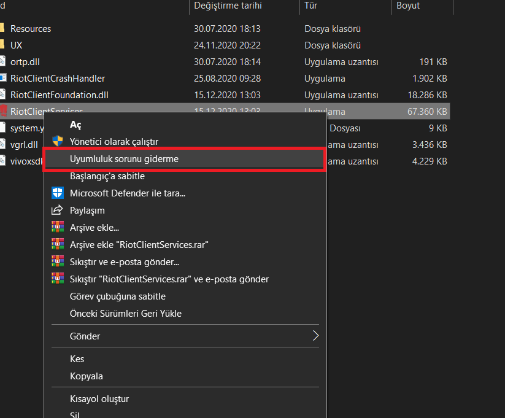The width and height of the screenshot is (505, 418).
Task: Choose Sıkıştır ve e-posta gönder...
Action: (x=125, y=262)
